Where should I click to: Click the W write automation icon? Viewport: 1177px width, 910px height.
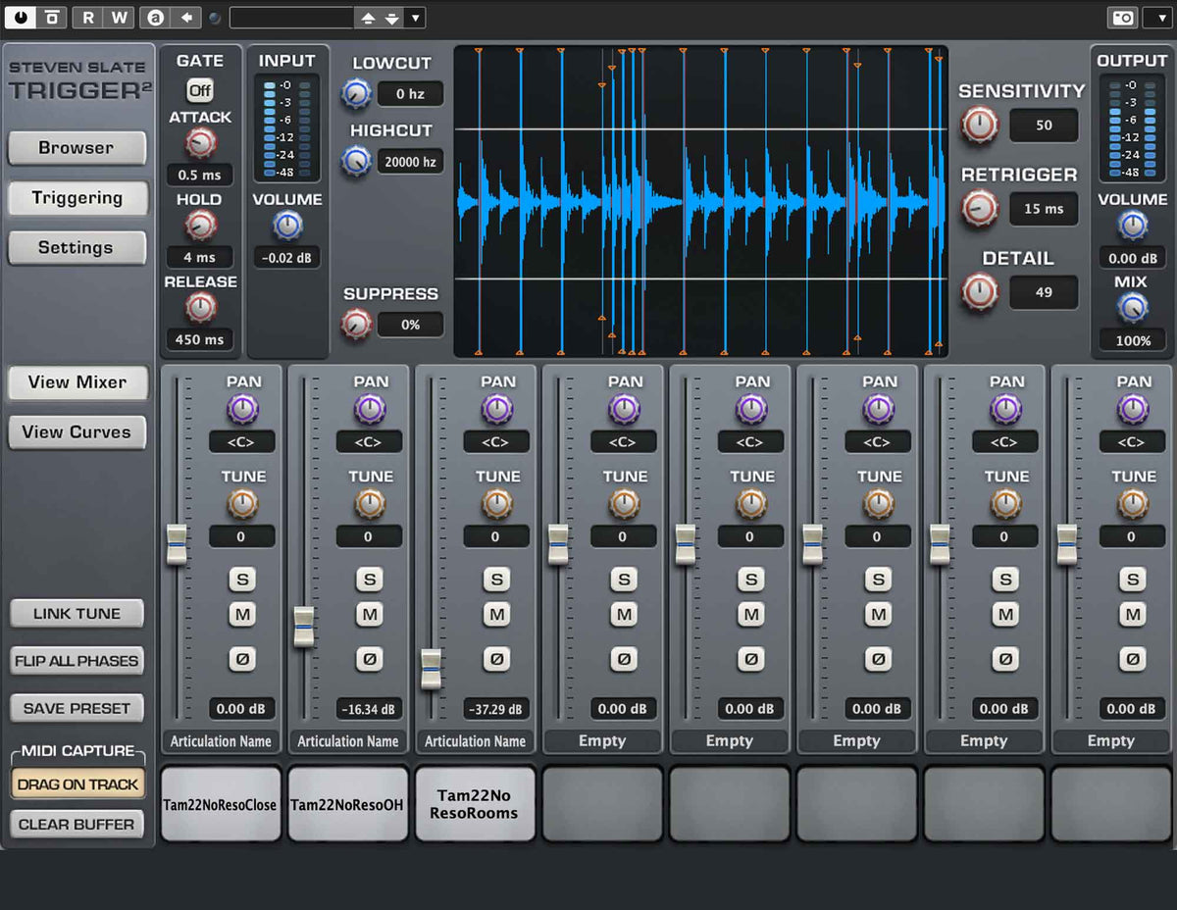120,18
